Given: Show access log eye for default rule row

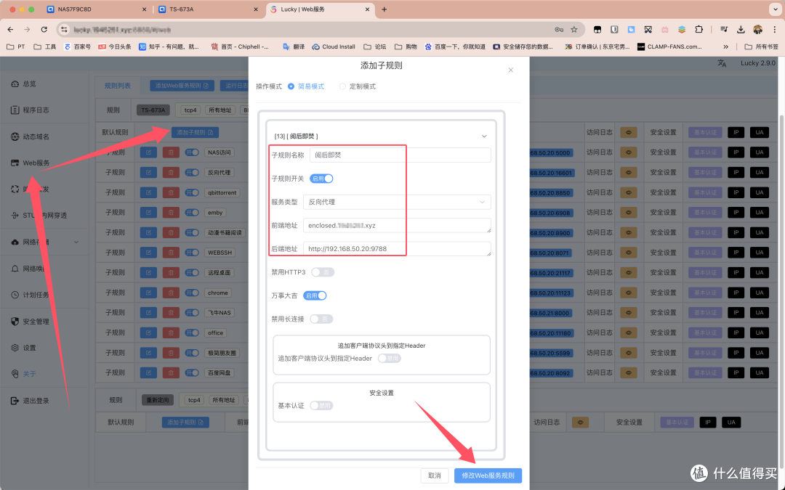Looking at the screenshot, I should 628,133.
